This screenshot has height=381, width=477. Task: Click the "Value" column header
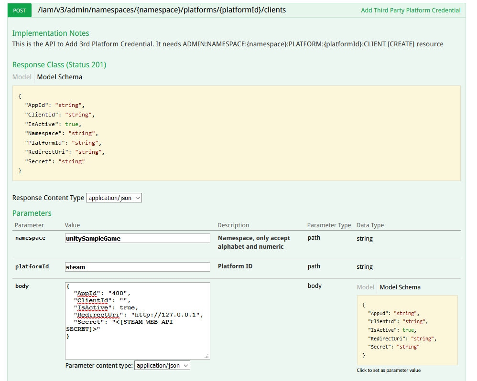pyautogui.click(x=72, y=225)
